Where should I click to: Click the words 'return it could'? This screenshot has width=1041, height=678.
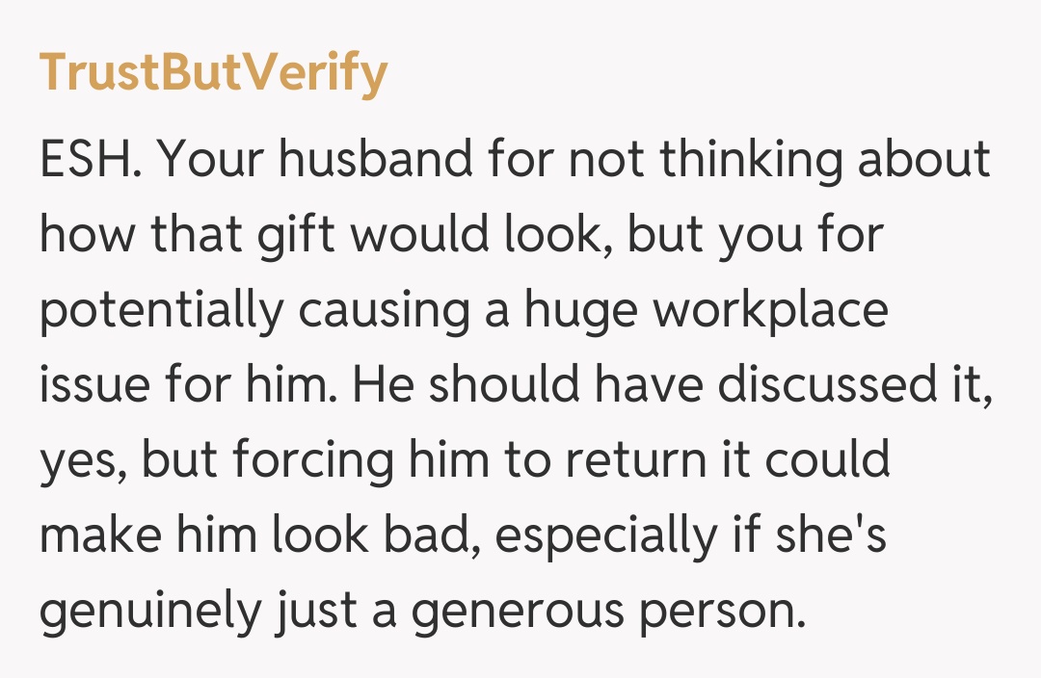[x=727, y=461]
